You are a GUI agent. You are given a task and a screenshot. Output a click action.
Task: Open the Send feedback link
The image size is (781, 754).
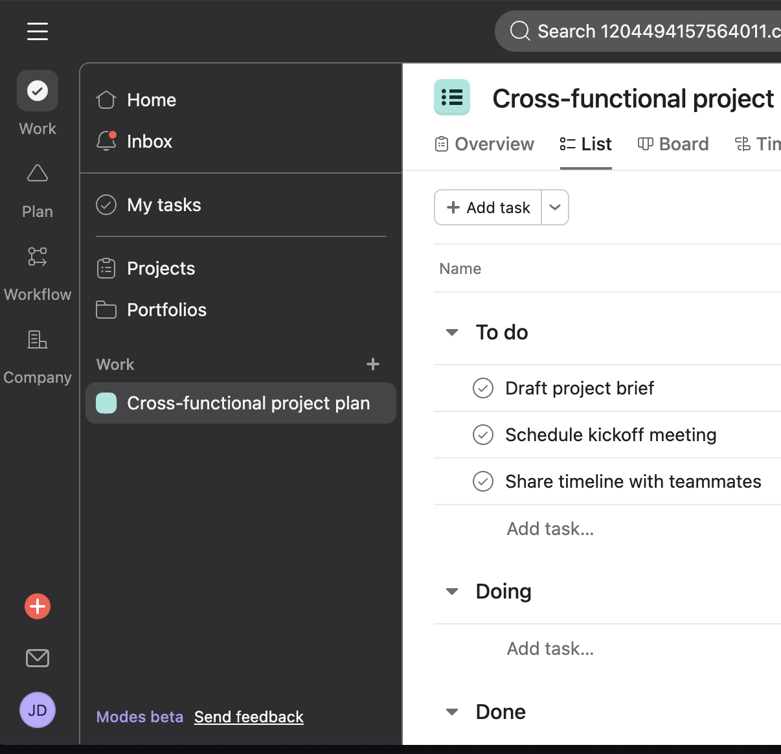pyautogui.click(x=249, y=717)
